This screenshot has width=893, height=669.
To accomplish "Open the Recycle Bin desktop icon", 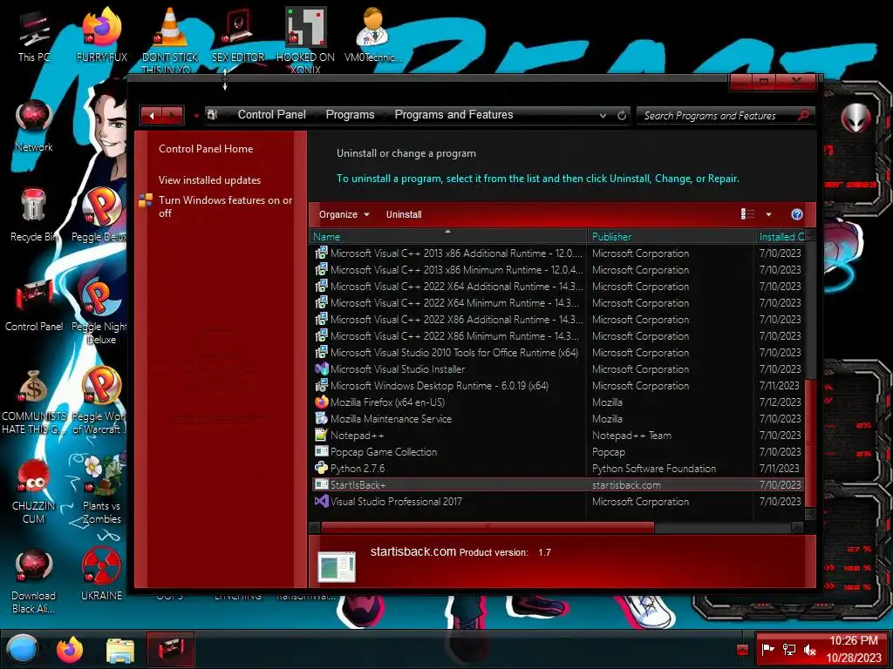I will click(34, 215).
